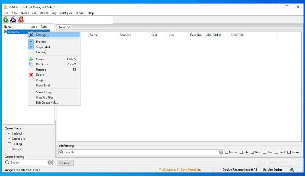Click the green service status icon in status bar
This screenshot has width=305, height=176.
tap(292, 170)
